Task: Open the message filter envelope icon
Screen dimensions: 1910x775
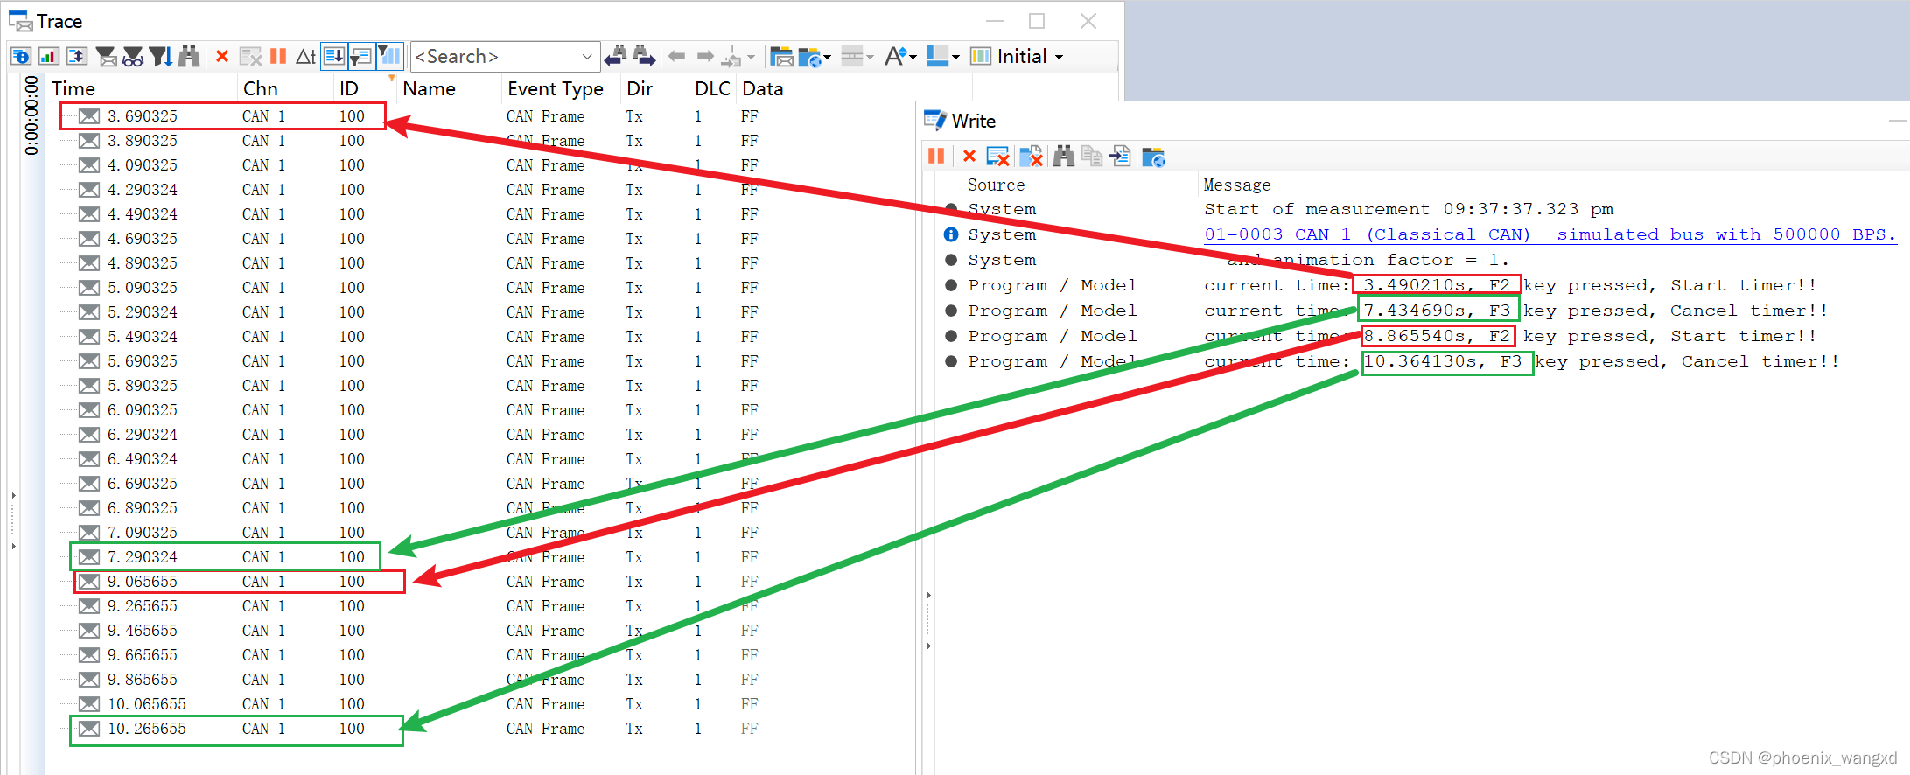Action: coord(106,57)
